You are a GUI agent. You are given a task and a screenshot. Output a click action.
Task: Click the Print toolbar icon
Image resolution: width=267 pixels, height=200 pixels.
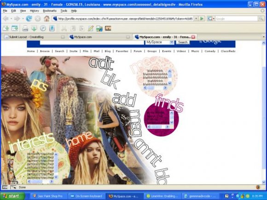[25, 28]
